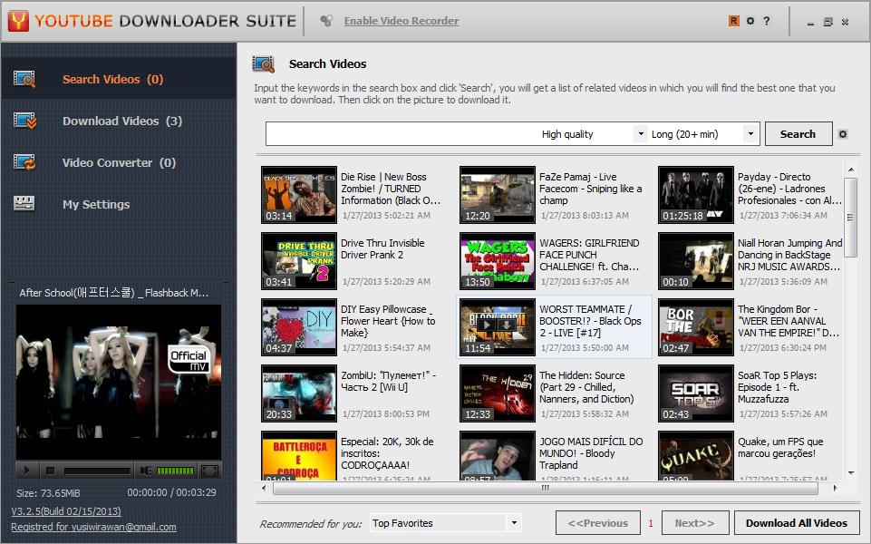Image resolution: width=871 pixels, height=544 pixels.
Task: Play the preview video in the player
Action: [26, 471]
